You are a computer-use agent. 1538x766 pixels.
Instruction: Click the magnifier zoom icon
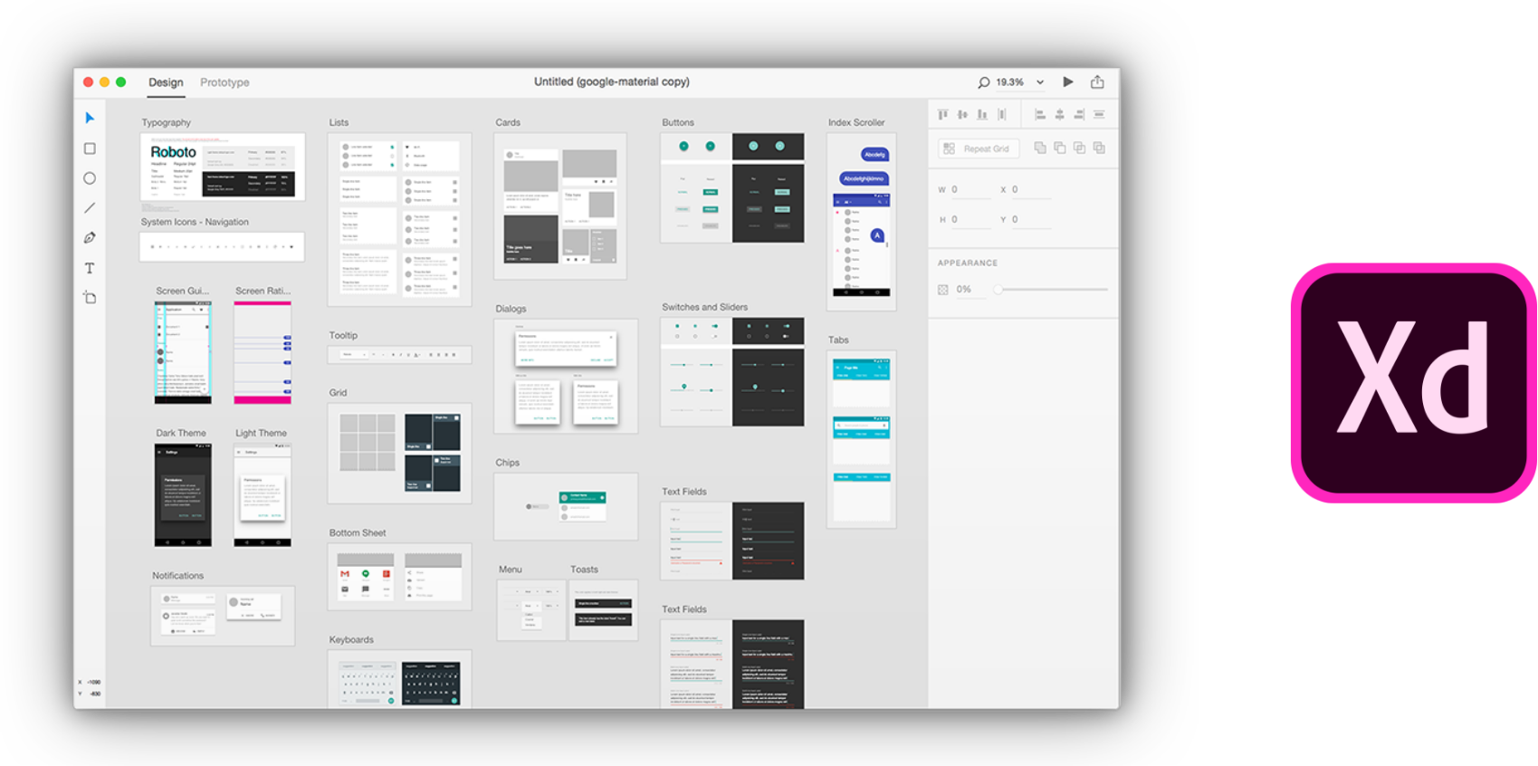click(x=983, y=82)
